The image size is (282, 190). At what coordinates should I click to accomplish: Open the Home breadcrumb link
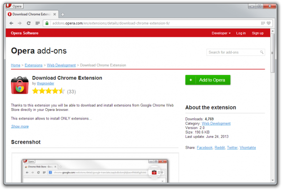(15, 65)
